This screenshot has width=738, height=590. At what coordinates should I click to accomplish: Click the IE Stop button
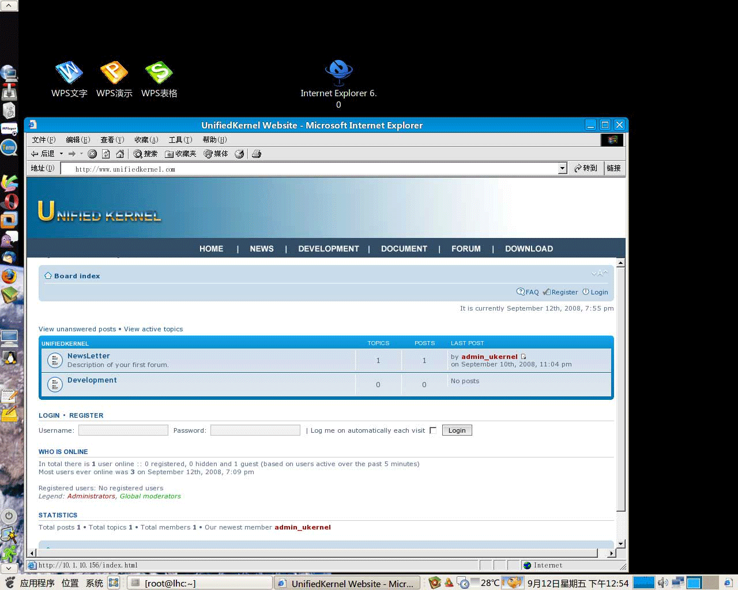[x=92, y=154]
